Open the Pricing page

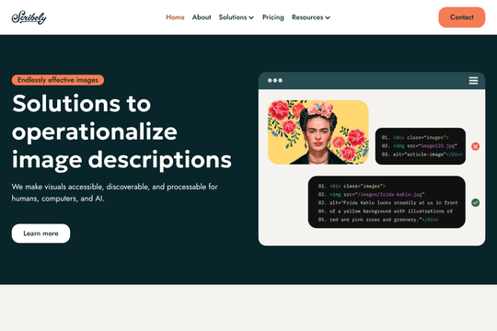(273, 17)
